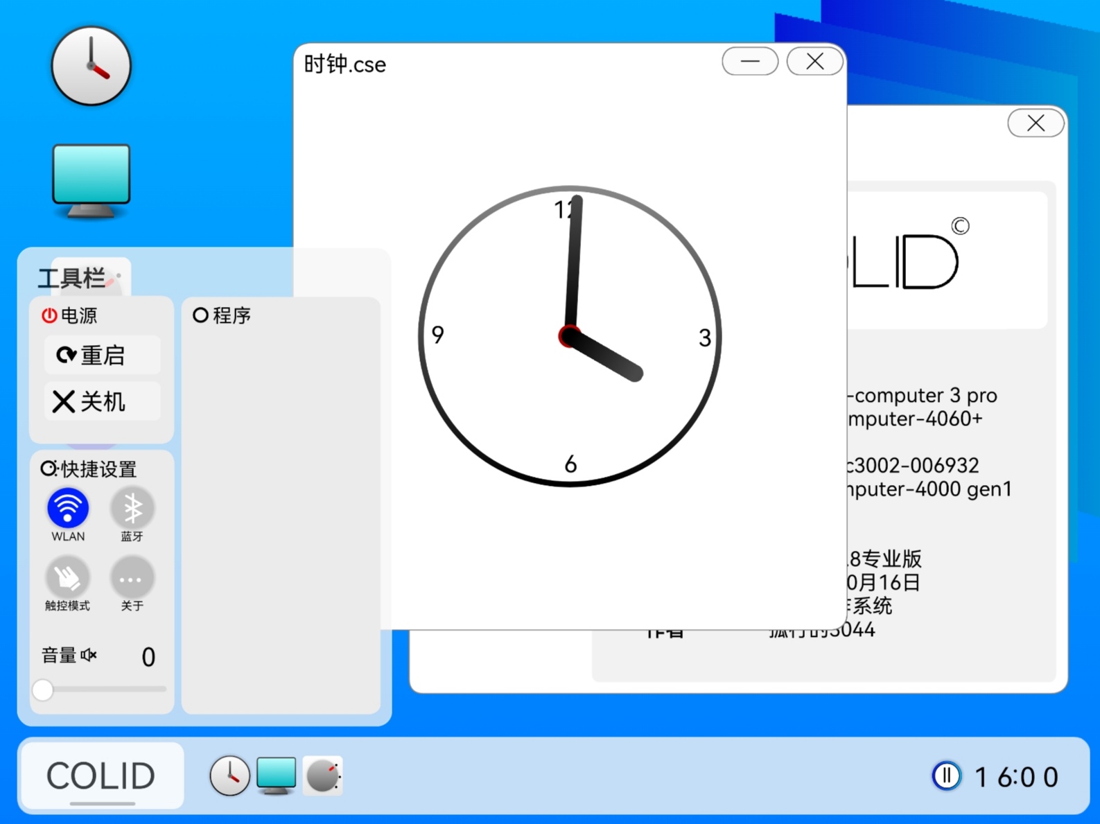Open the clock desktop icon
This screenshot has width=1100, height=824.
91,66
